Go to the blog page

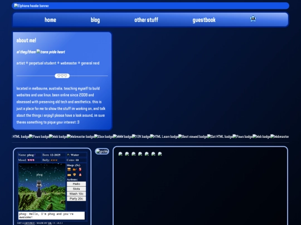click(x=95, y=20)
